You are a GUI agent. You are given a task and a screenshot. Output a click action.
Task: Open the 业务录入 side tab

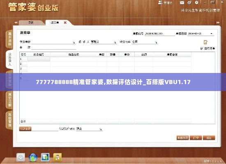click(9, 59)
